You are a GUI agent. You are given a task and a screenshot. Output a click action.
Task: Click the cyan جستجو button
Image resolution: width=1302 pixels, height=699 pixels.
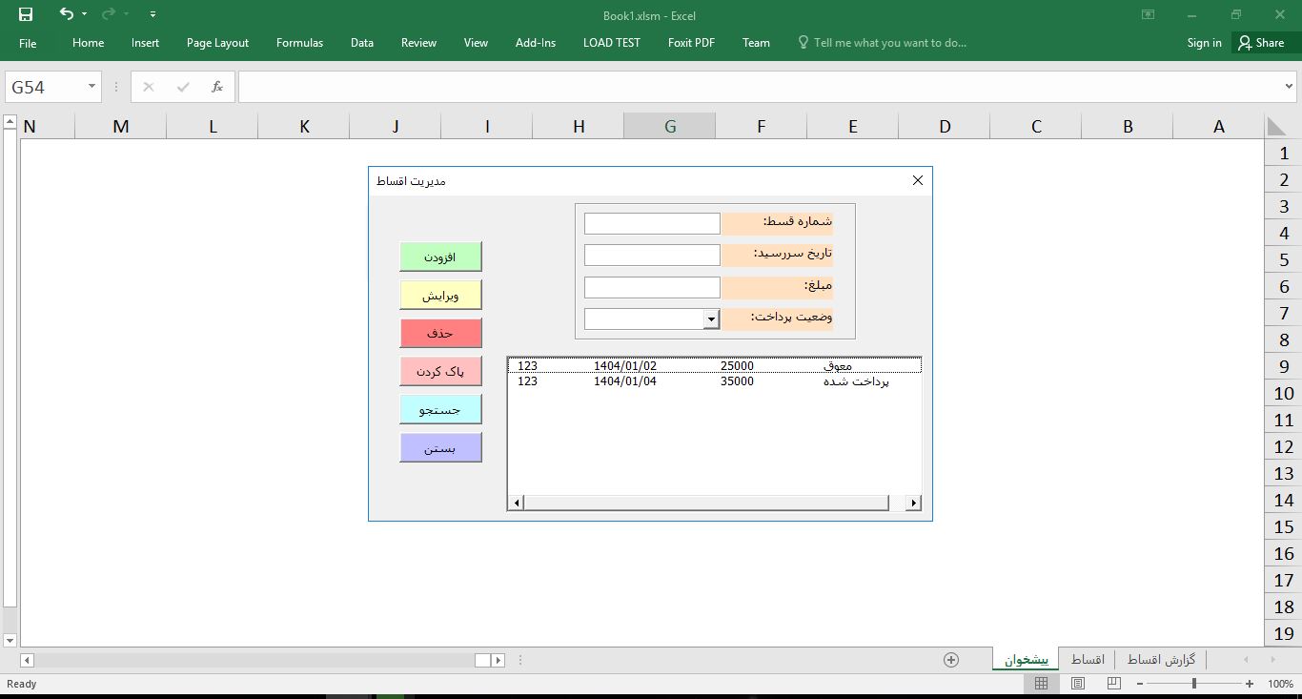coord(440,409)
